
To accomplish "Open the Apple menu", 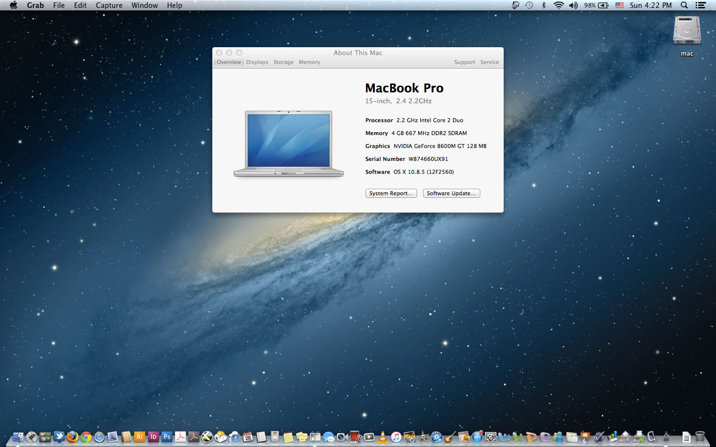I will point(13,5).
